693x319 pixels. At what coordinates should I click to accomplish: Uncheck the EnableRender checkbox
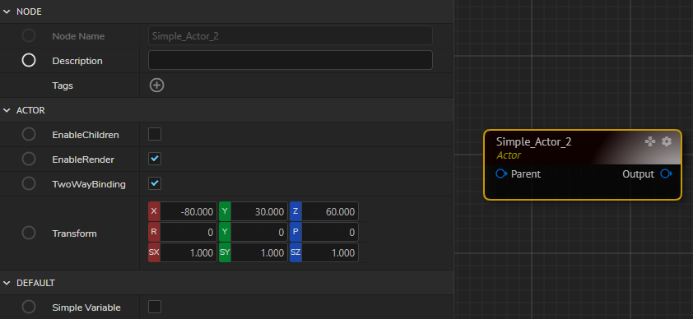(x=155, y=159)
